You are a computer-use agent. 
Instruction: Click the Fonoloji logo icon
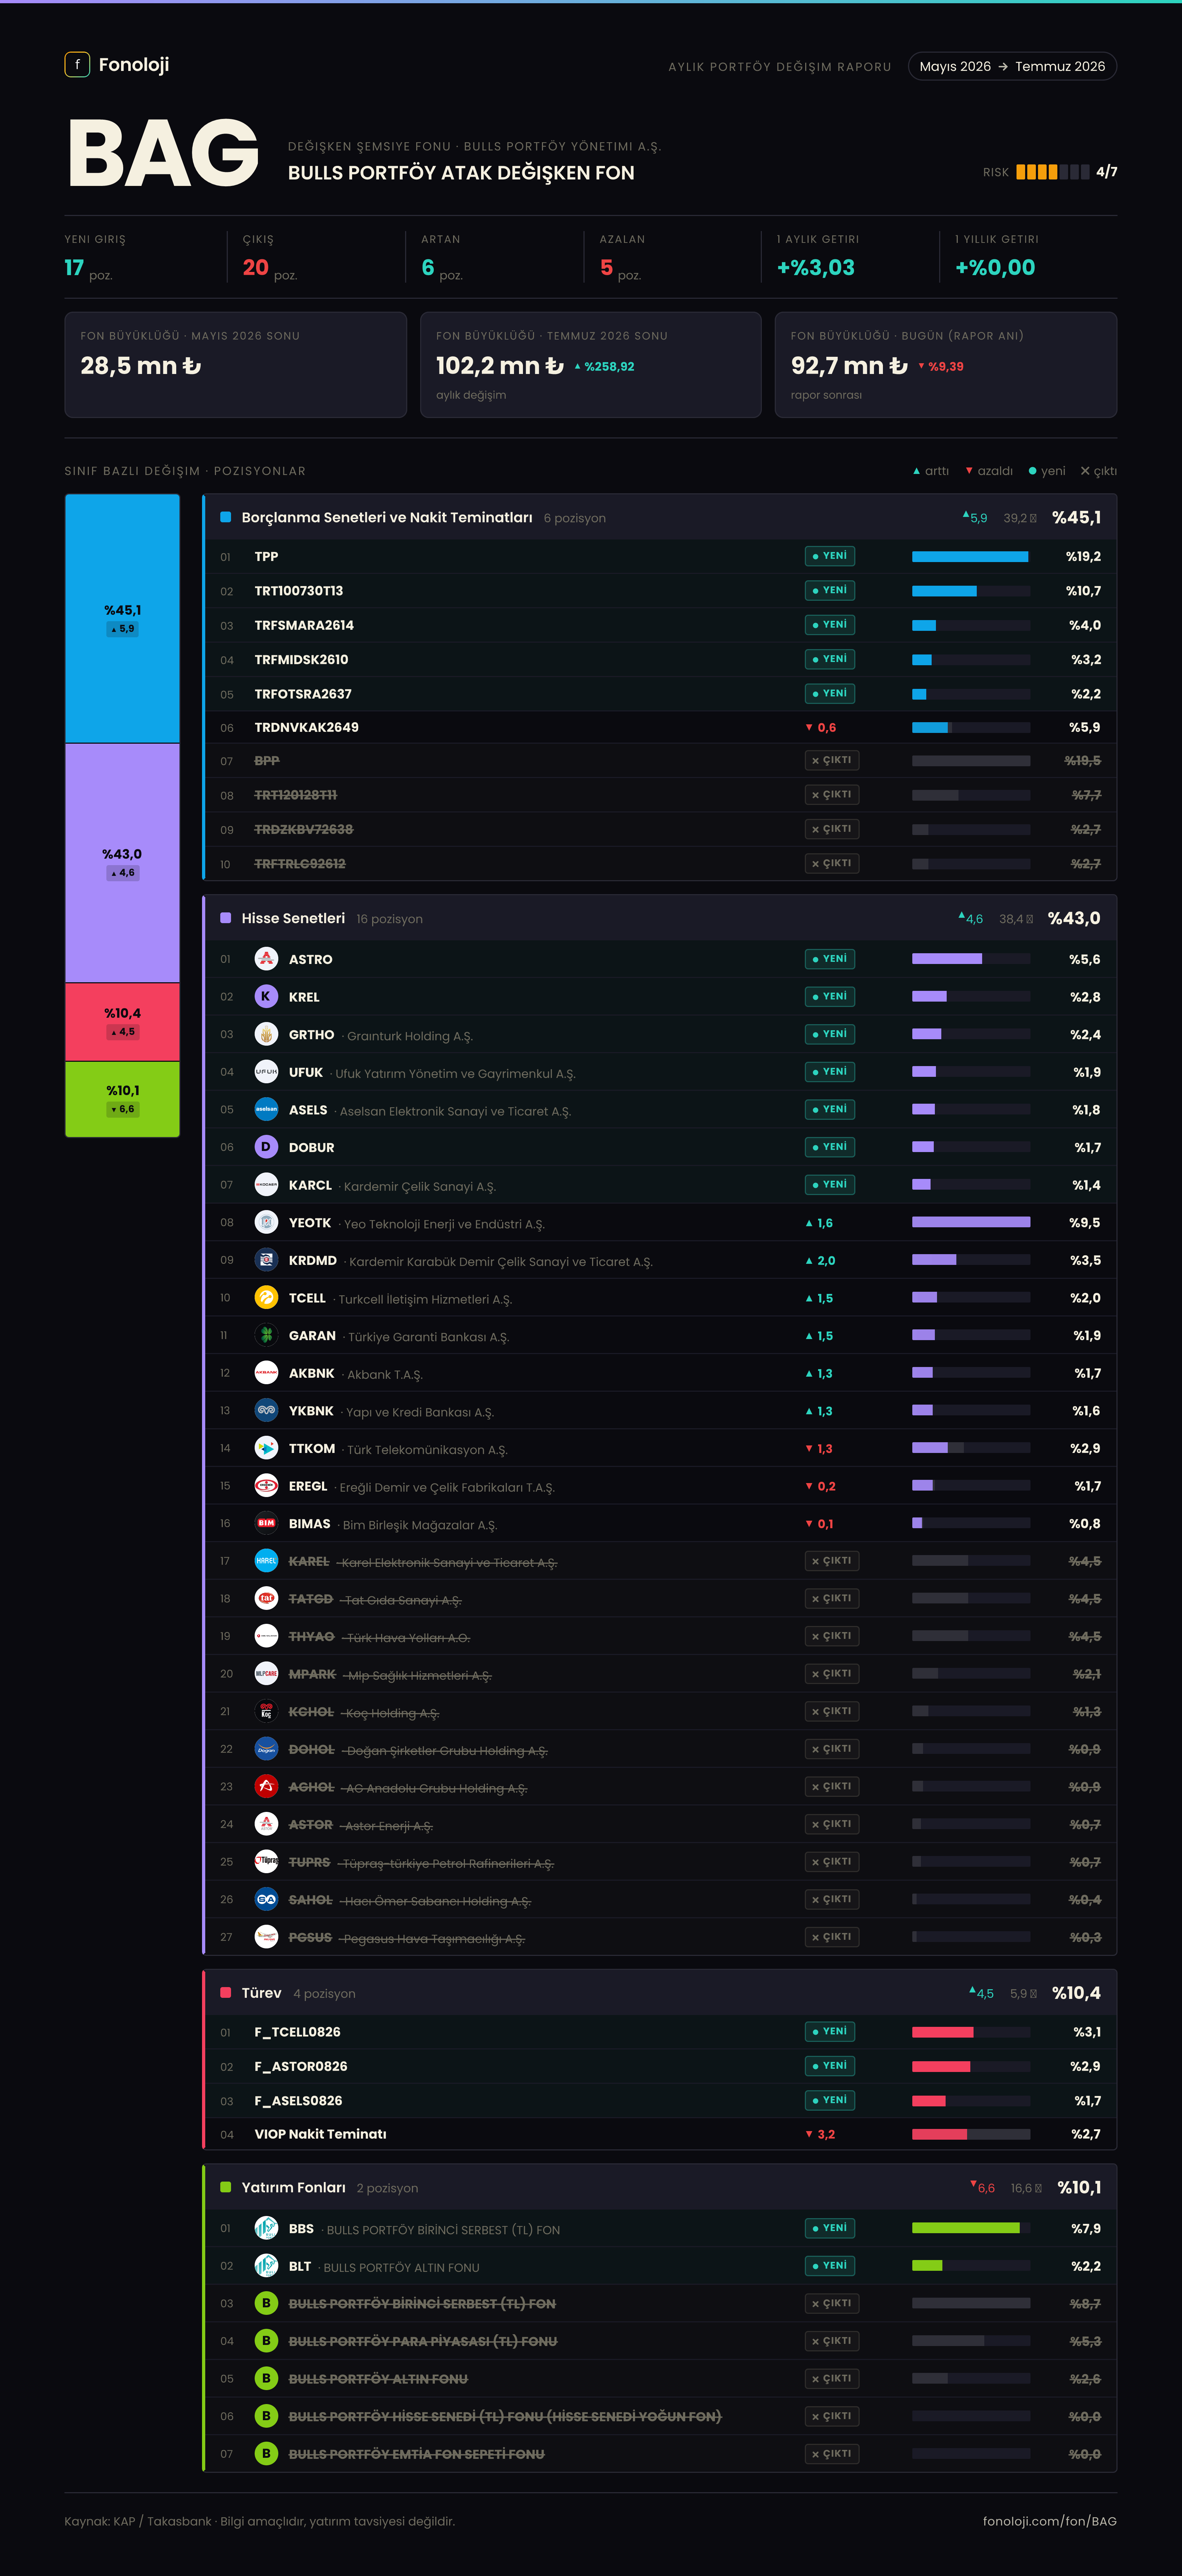pos(77,65)
